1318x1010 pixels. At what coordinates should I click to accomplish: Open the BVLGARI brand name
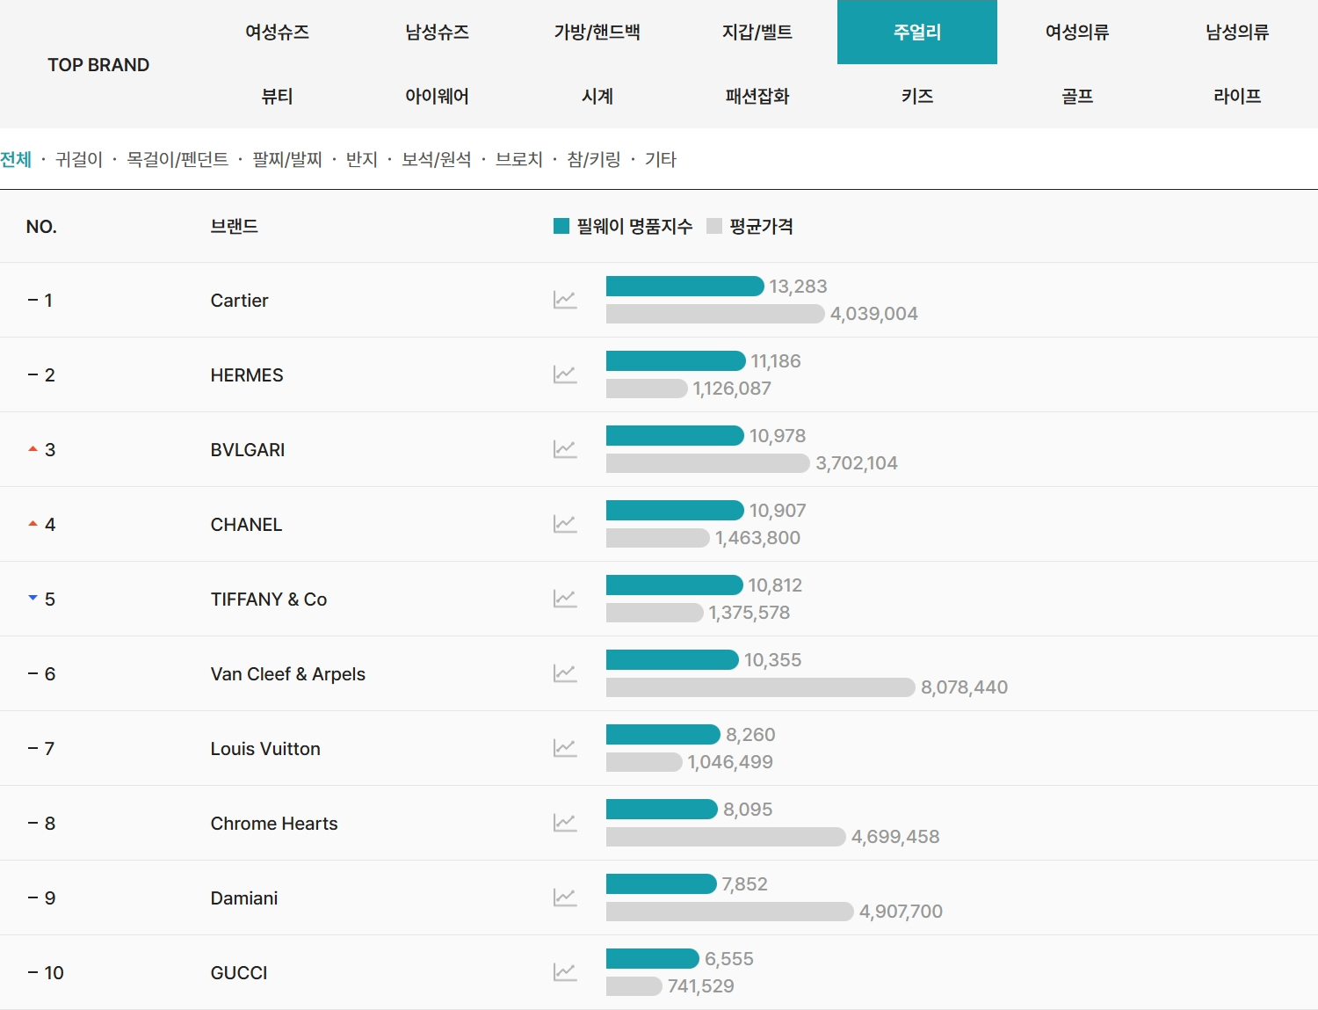[x=248, y=450]
